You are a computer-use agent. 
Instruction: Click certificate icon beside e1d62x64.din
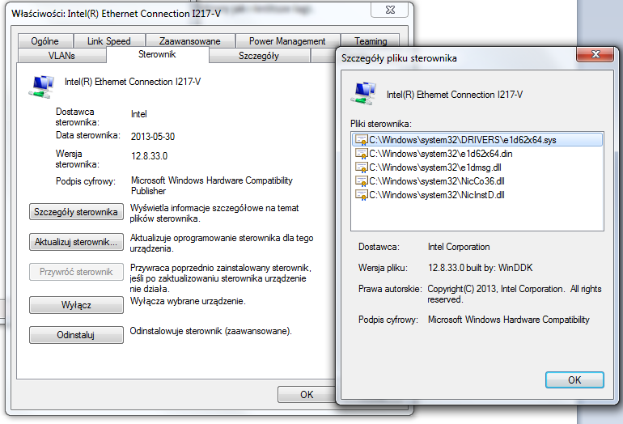tap(361, 154)
